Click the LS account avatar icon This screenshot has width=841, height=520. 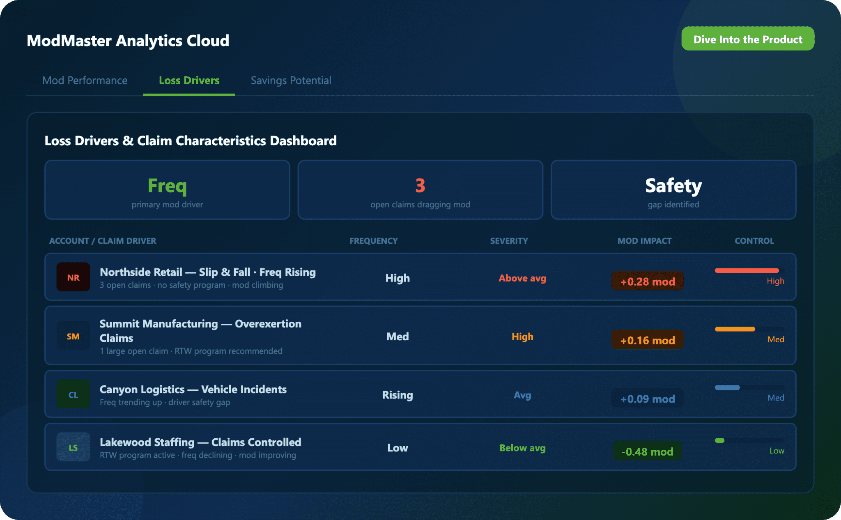tap(73, 447)
